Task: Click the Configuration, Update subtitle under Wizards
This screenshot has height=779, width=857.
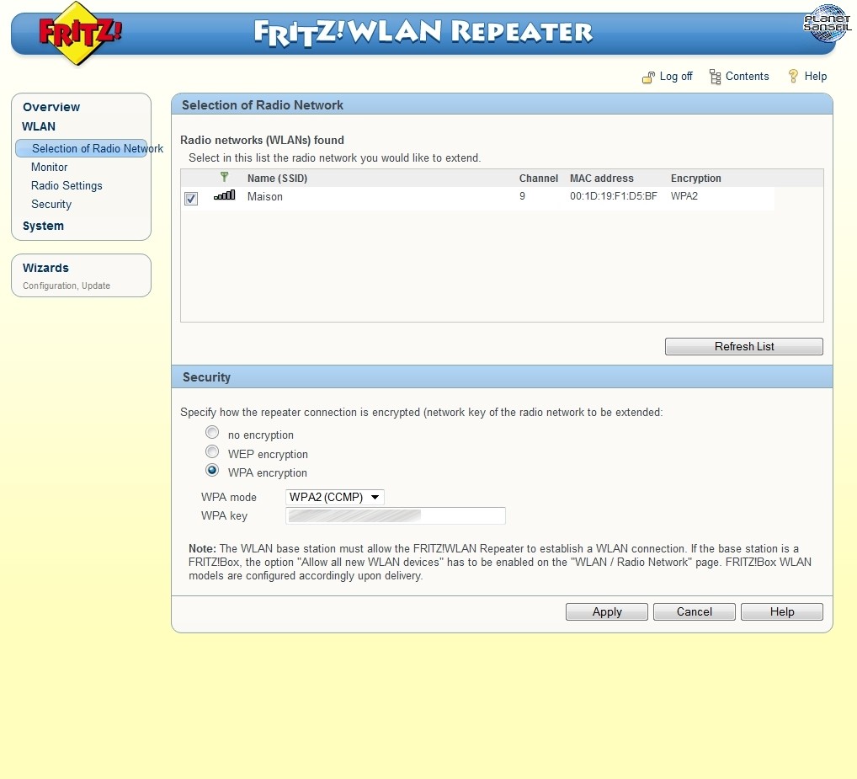Action: [67, 285]
